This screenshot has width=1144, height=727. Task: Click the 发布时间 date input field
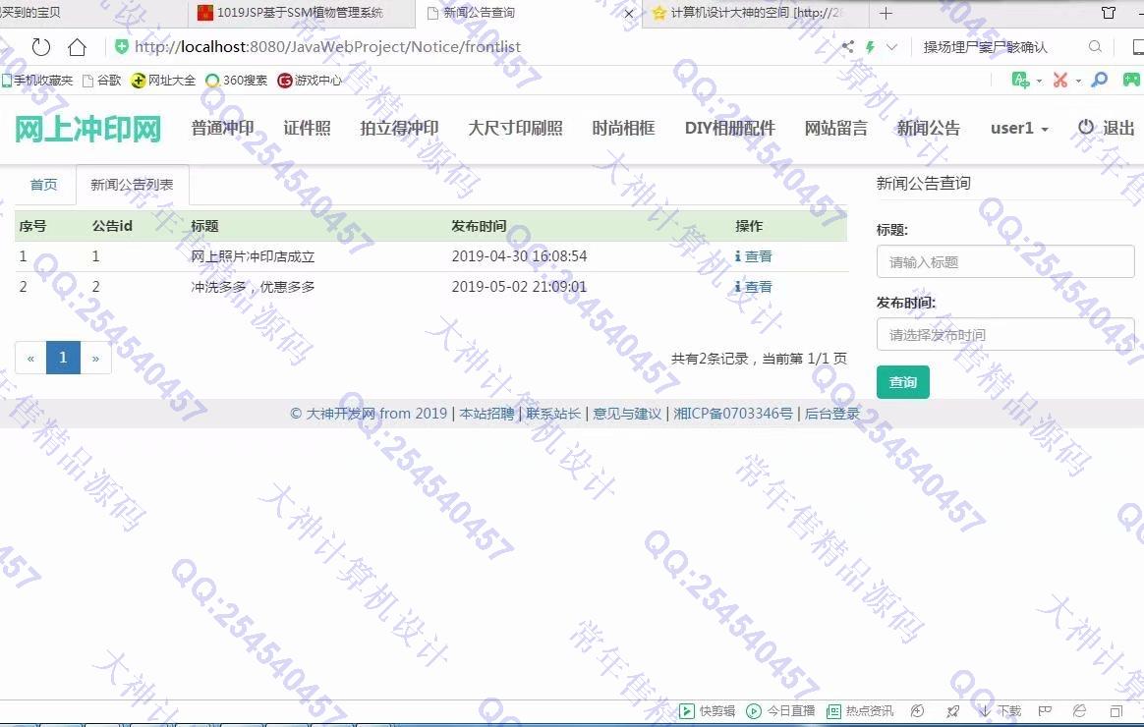click(1005, 335)
